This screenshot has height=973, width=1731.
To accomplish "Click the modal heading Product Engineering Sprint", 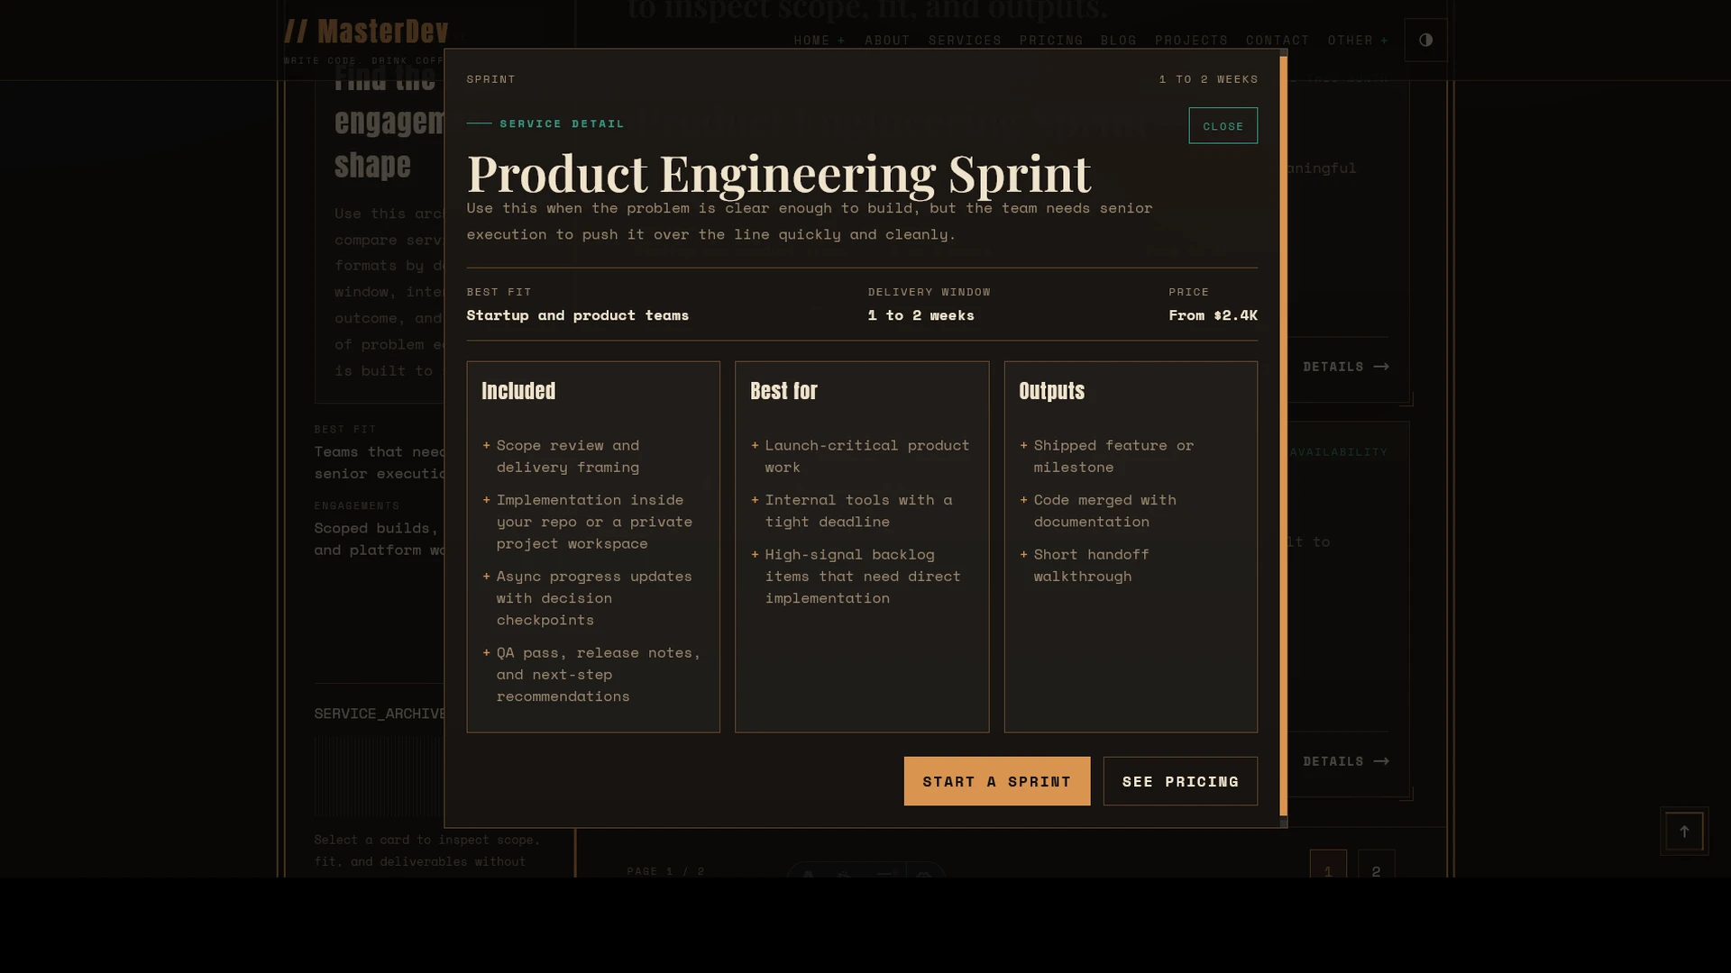I will [x=779, y=173].
